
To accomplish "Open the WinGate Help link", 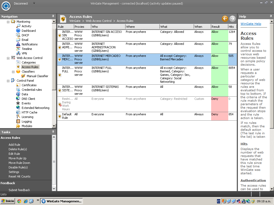I will pyautogui.click(x=251, y=24).
